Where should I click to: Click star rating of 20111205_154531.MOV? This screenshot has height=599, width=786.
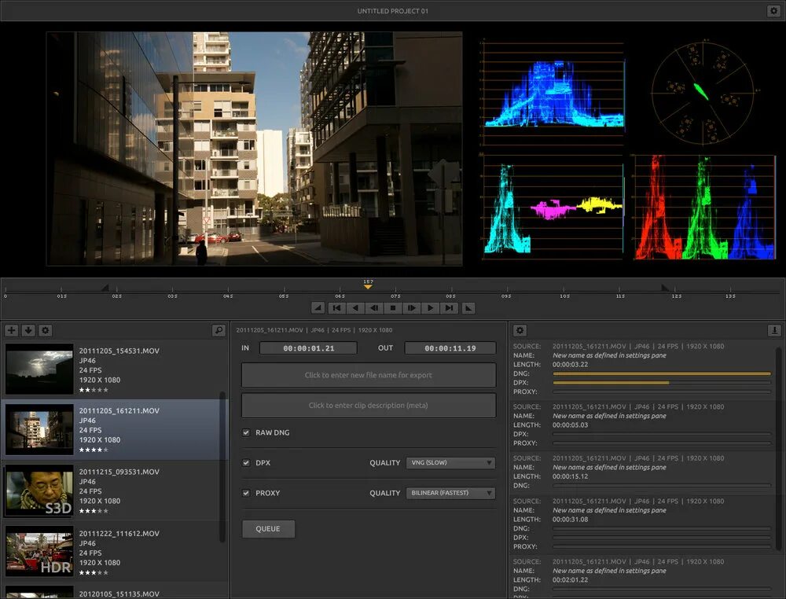pos(94,389)
